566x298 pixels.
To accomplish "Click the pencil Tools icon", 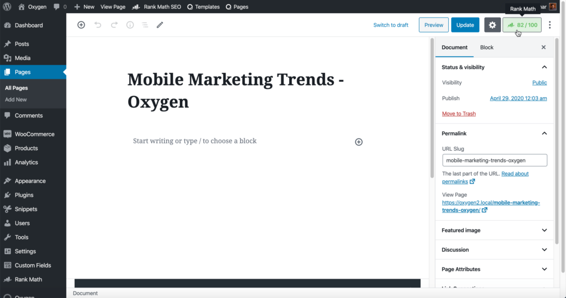I will click(x=160, y=25).
